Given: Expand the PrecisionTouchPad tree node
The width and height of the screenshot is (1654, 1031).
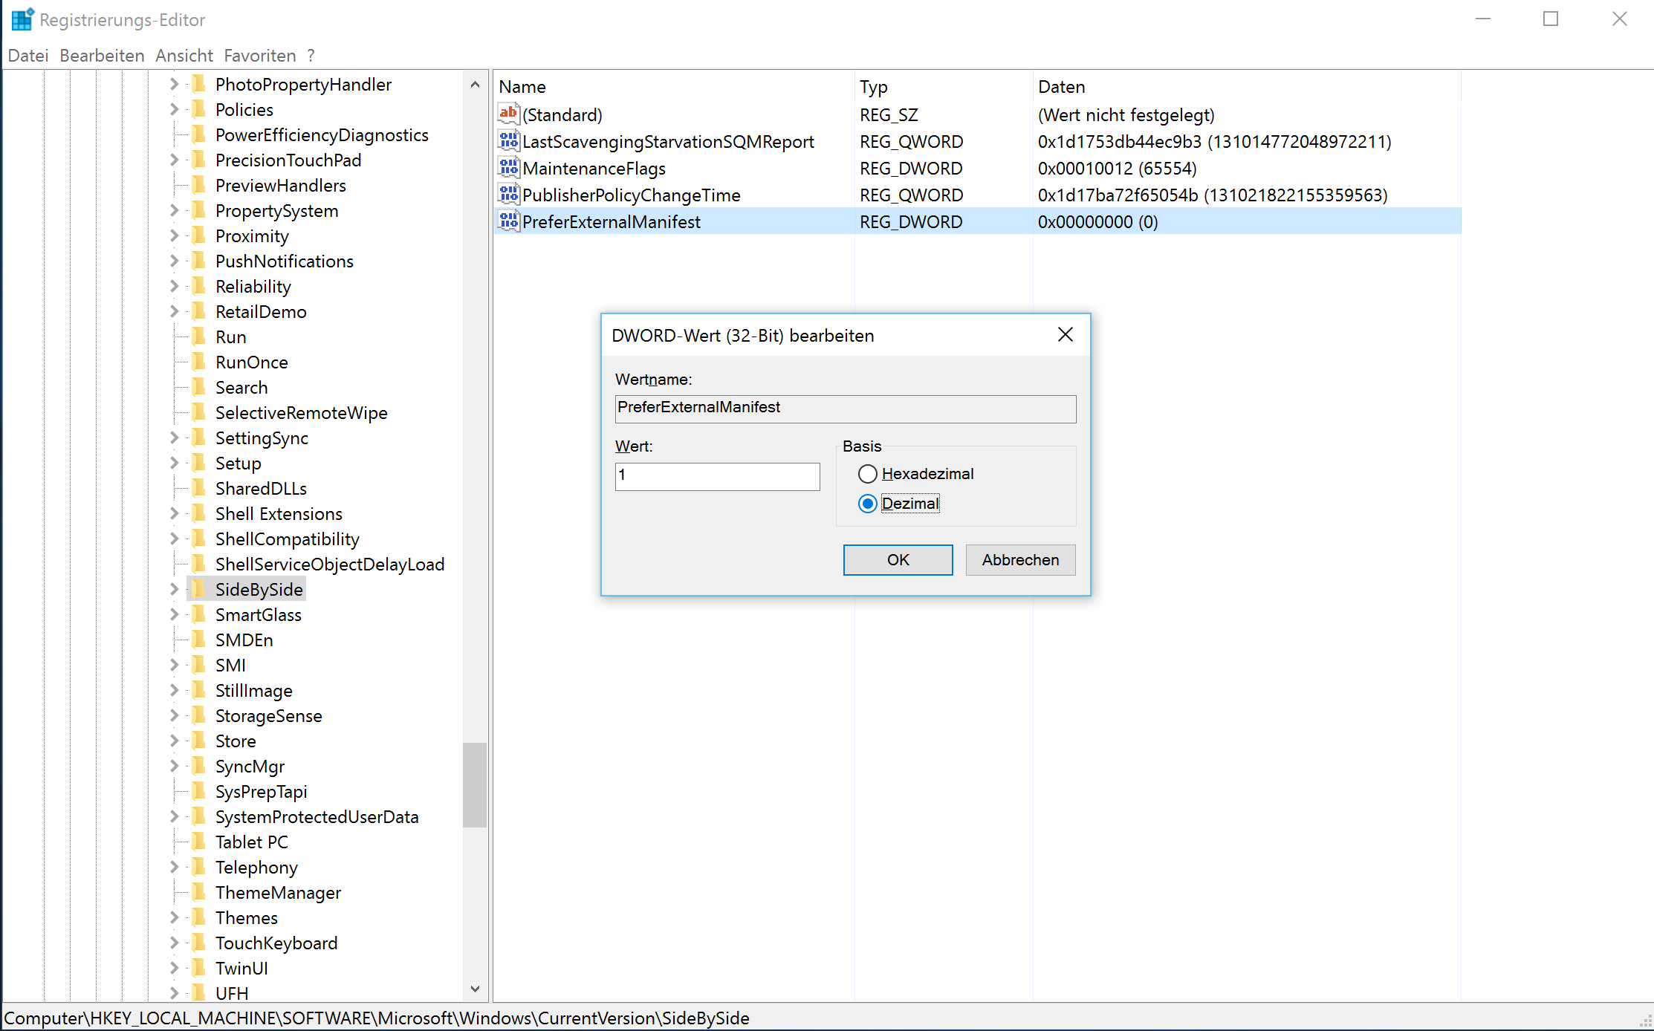Looking at the screenshot, I should coord(174,160).
